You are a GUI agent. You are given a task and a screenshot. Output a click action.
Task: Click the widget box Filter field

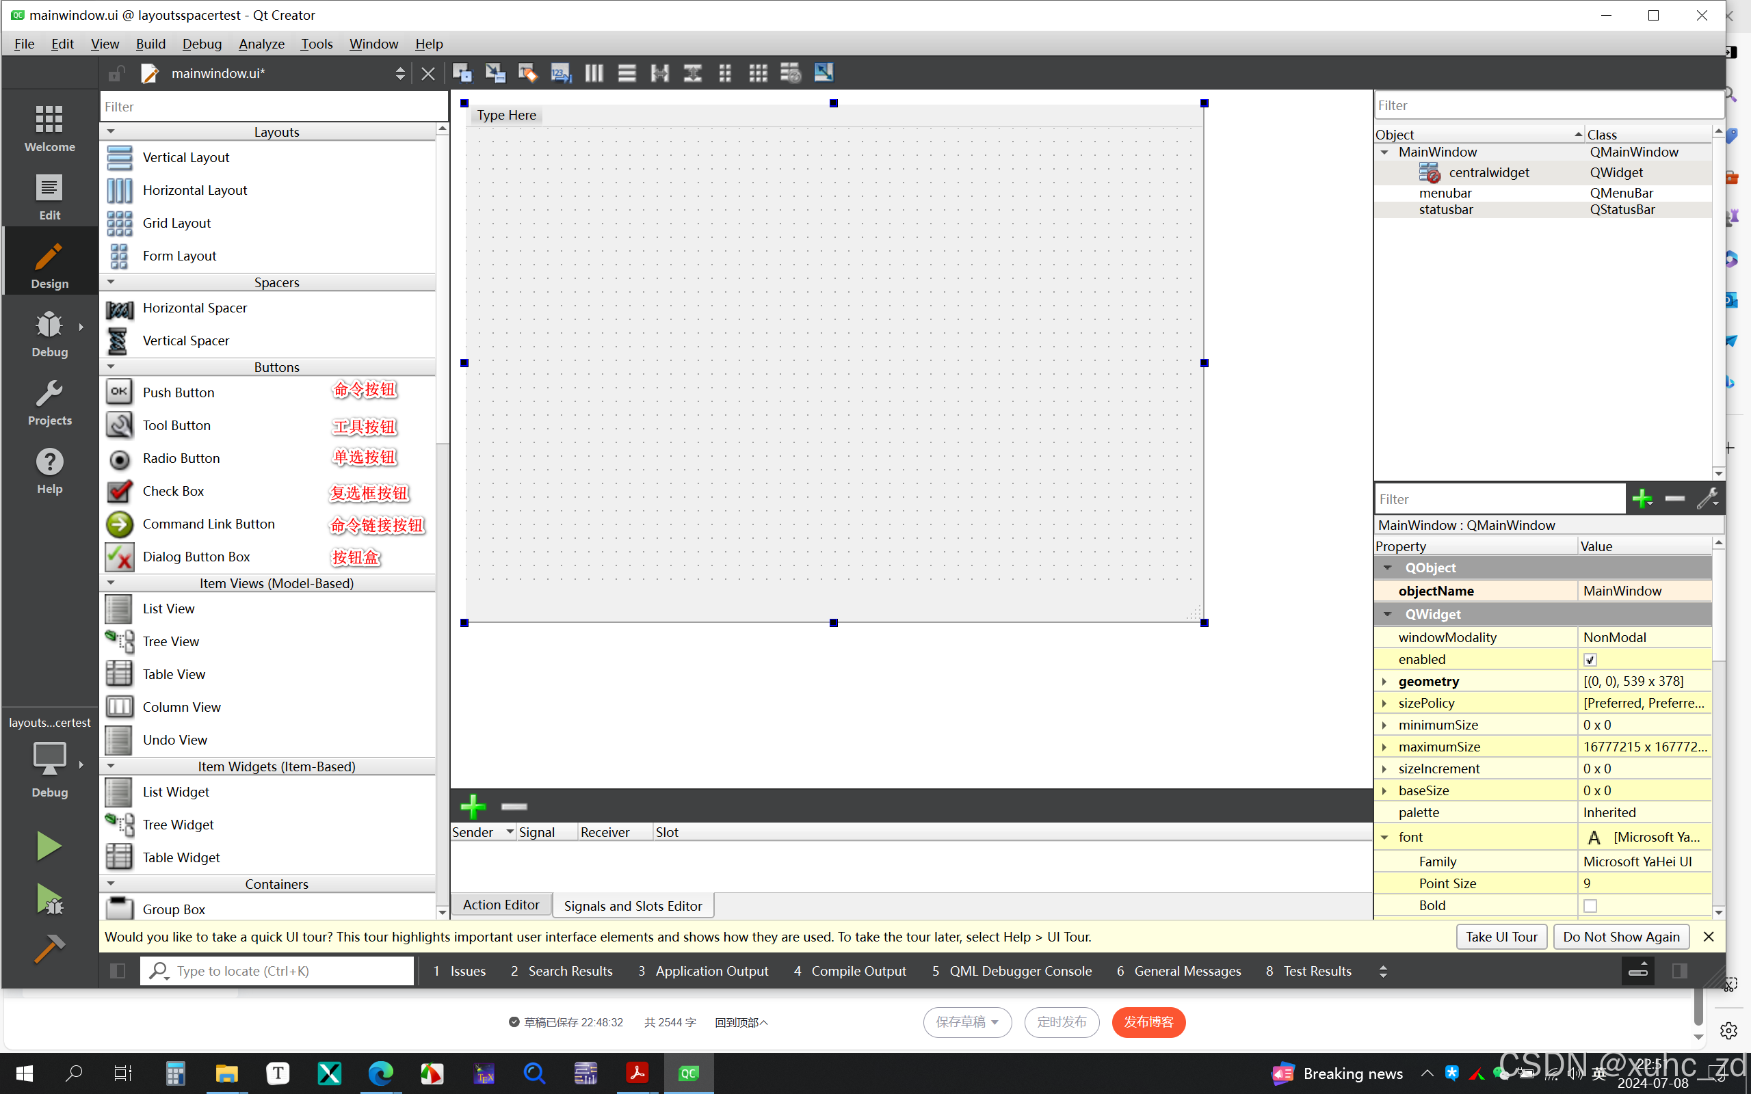tap(274, 107)
